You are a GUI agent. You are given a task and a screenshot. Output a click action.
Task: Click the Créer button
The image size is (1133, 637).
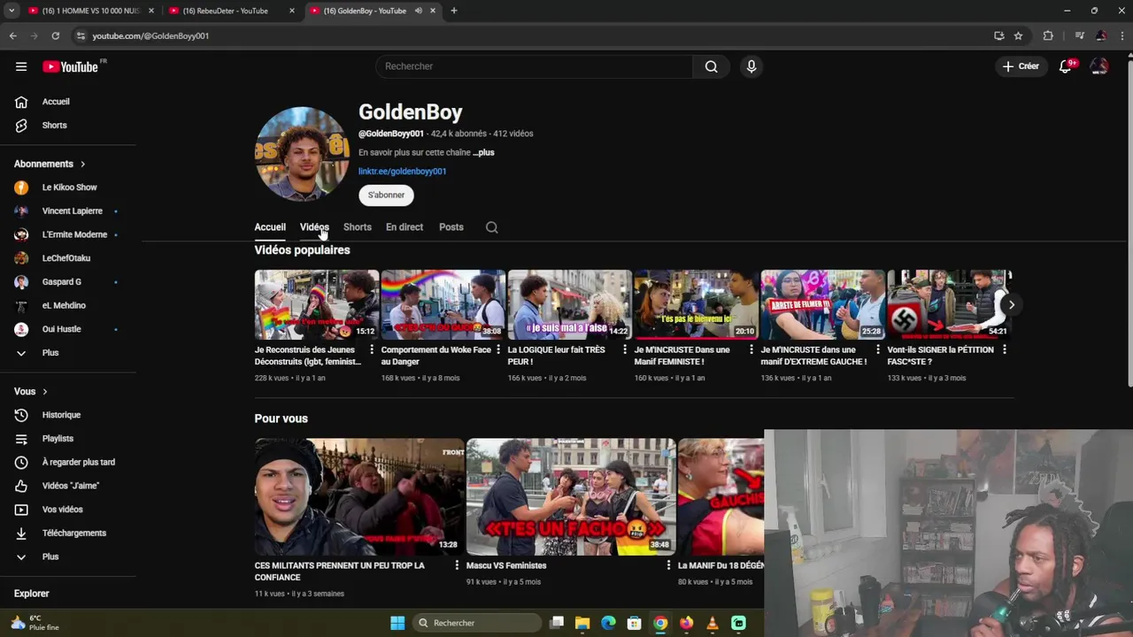[x=1021, y=66]
